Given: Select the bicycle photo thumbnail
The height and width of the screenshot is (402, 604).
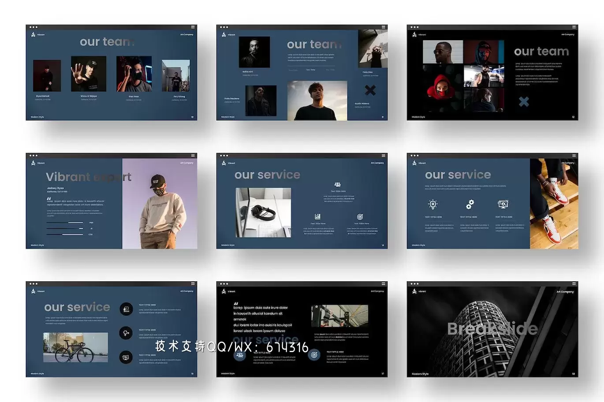Looking at the screenshot, I should click(75, 347).
